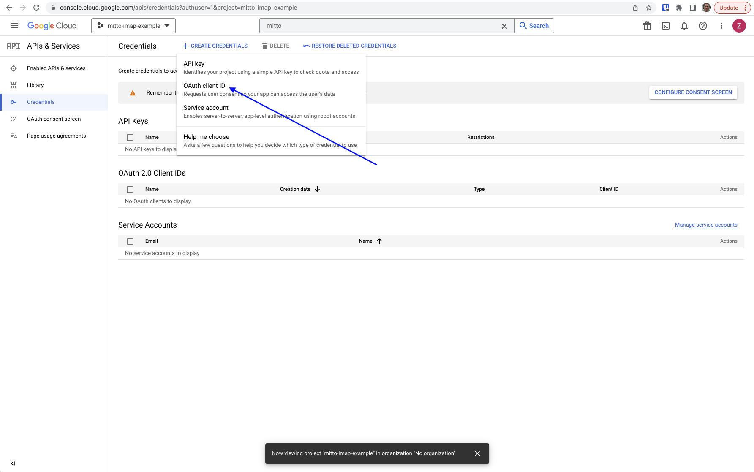Click CONFIGURE CONSENT SCREEN

coord(693,92)
